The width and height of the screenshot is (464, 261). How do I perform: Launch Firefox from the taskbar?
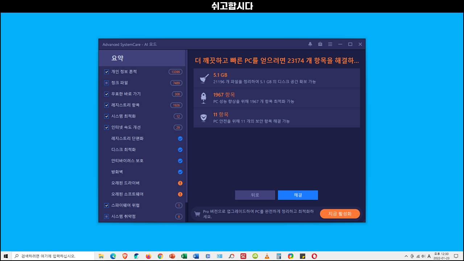(x=148, y=256)
